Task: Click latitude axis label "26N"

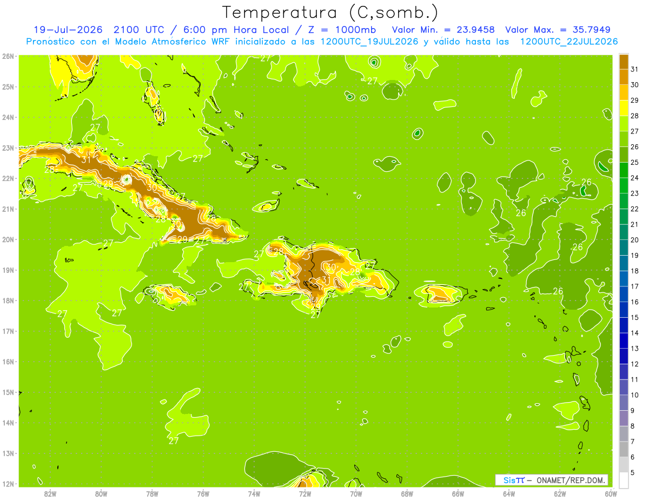Action: [x=8, y=56]
